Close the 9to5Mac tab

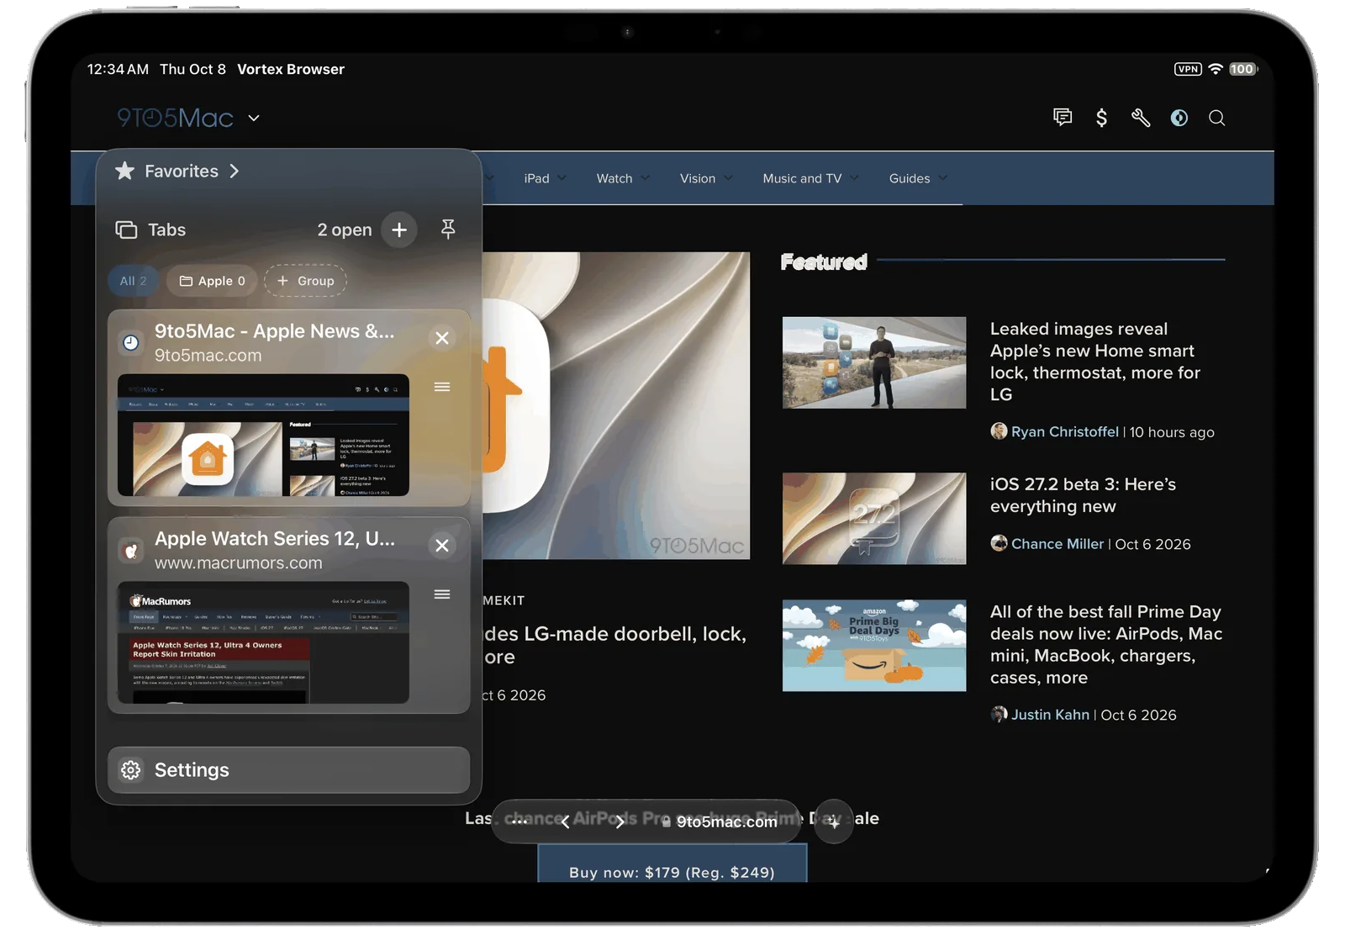click(442, 338)
